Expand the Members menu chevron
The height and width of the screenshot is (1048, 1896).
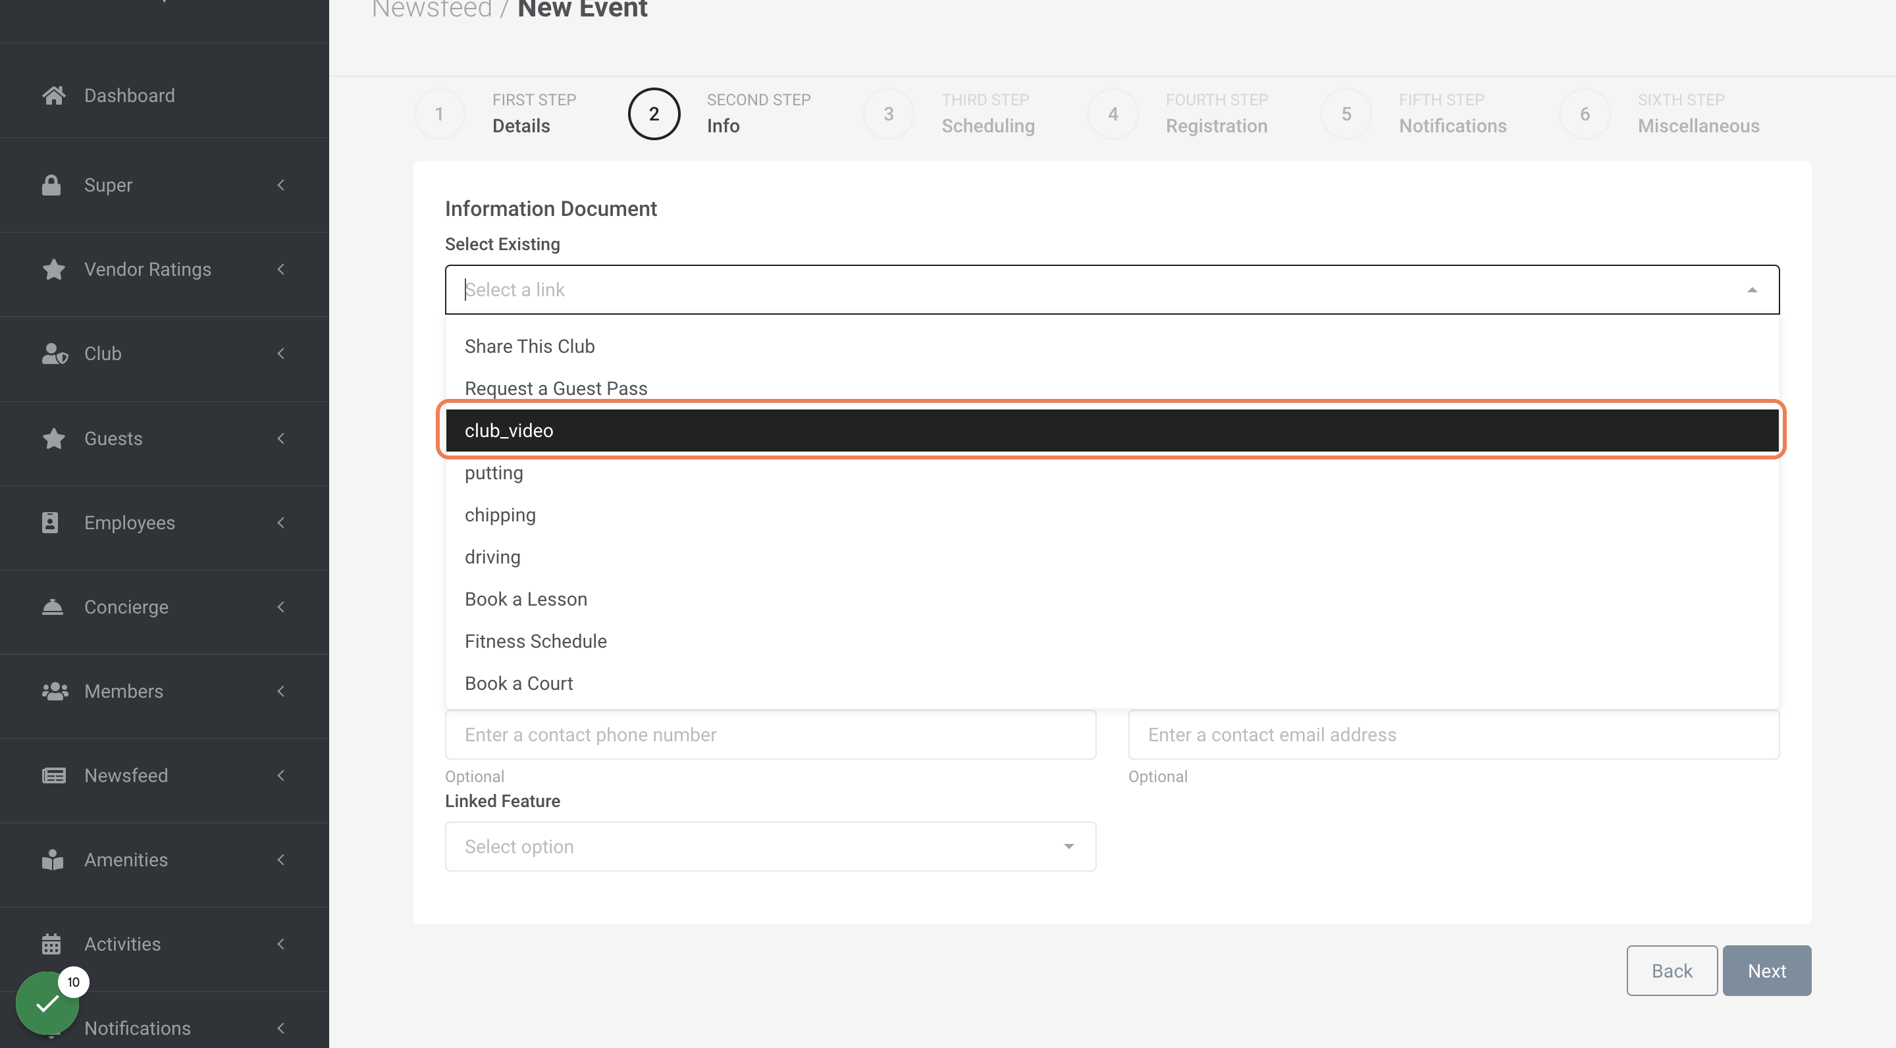280,691
